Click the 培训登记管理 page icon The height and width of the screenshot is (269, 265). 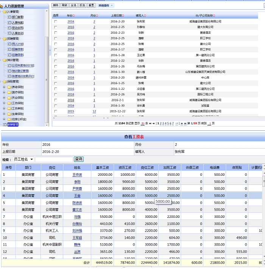pos(9,71)
